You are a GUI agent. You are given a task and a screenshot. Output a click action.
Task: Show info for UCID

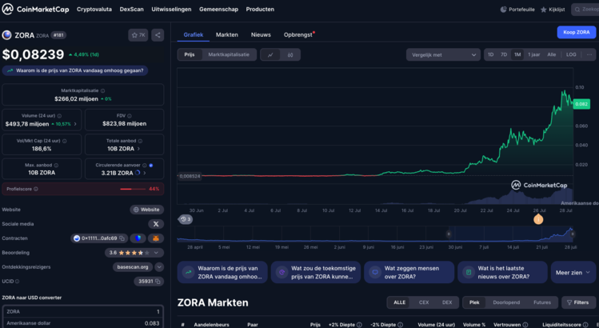[17, 282]
